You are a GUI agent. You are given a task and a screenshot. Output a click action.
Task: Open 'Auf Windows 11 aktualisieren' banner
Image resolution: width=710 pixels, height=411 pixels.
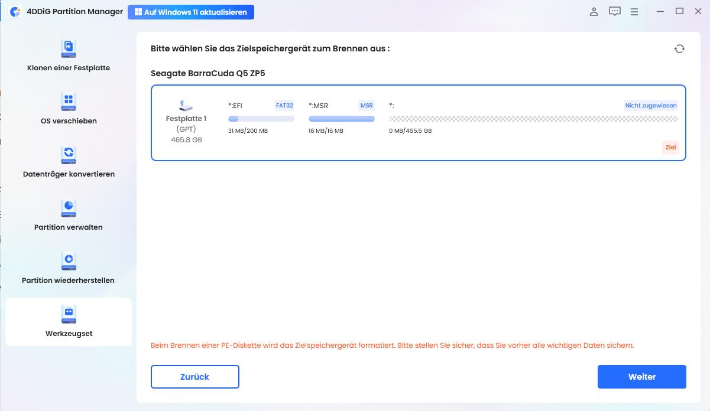click(191, 11)
